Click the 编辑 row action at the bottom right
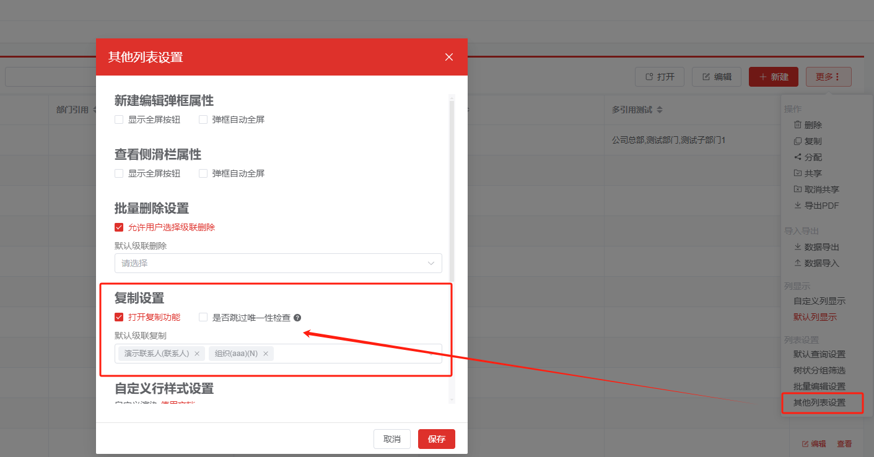This screenshot has width=874, height=457. [814, 443]
